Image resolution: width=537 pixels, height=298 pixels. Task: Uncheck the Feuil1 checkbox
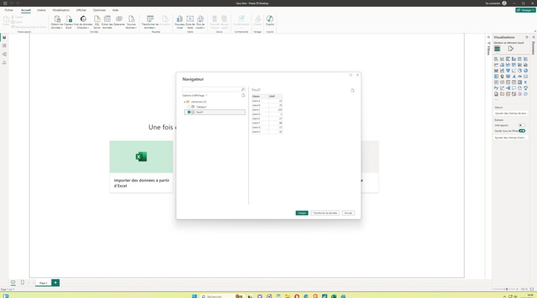pyautogui.click(x=189, y=112)
